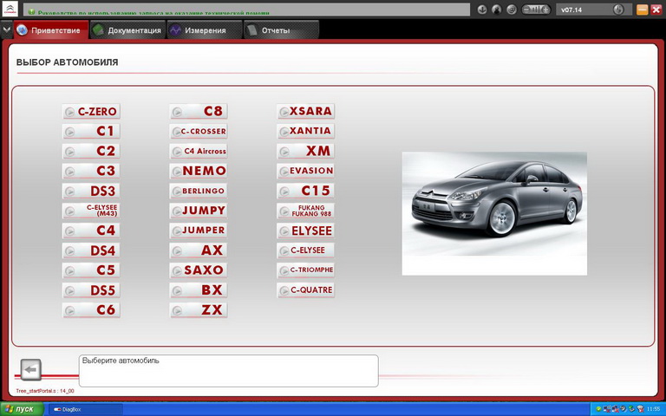
Task: Pick the BX model
Action: [x=199, y=290]
